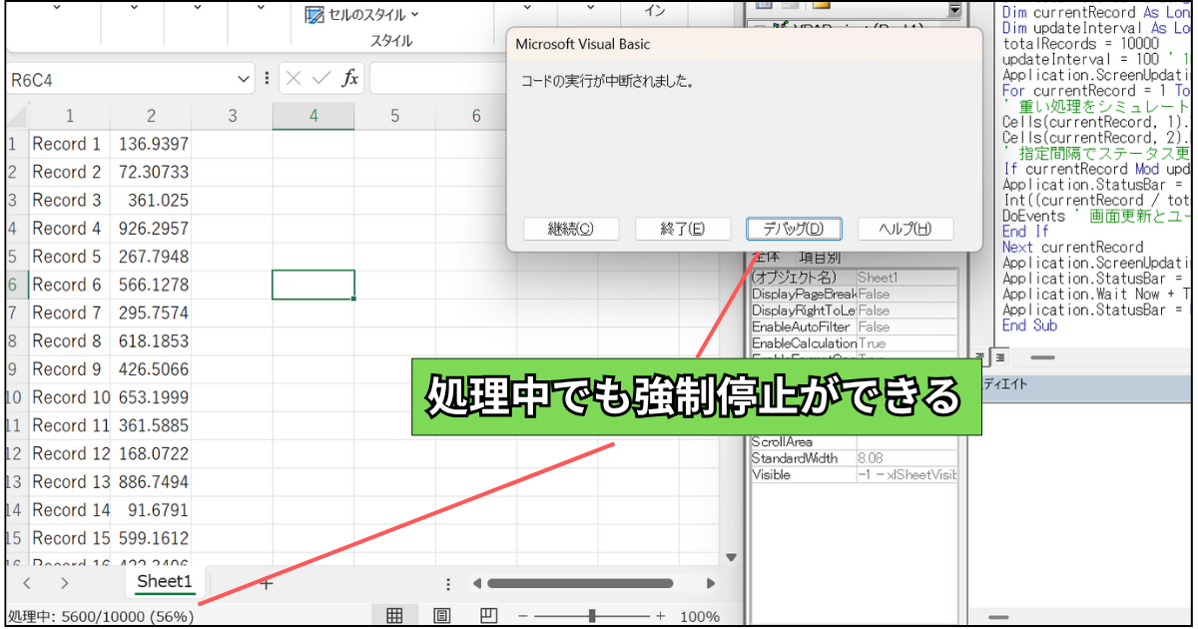Click the zoom in plus button
The width and height of the screenshot is (1198, 629).
point(660,615)
